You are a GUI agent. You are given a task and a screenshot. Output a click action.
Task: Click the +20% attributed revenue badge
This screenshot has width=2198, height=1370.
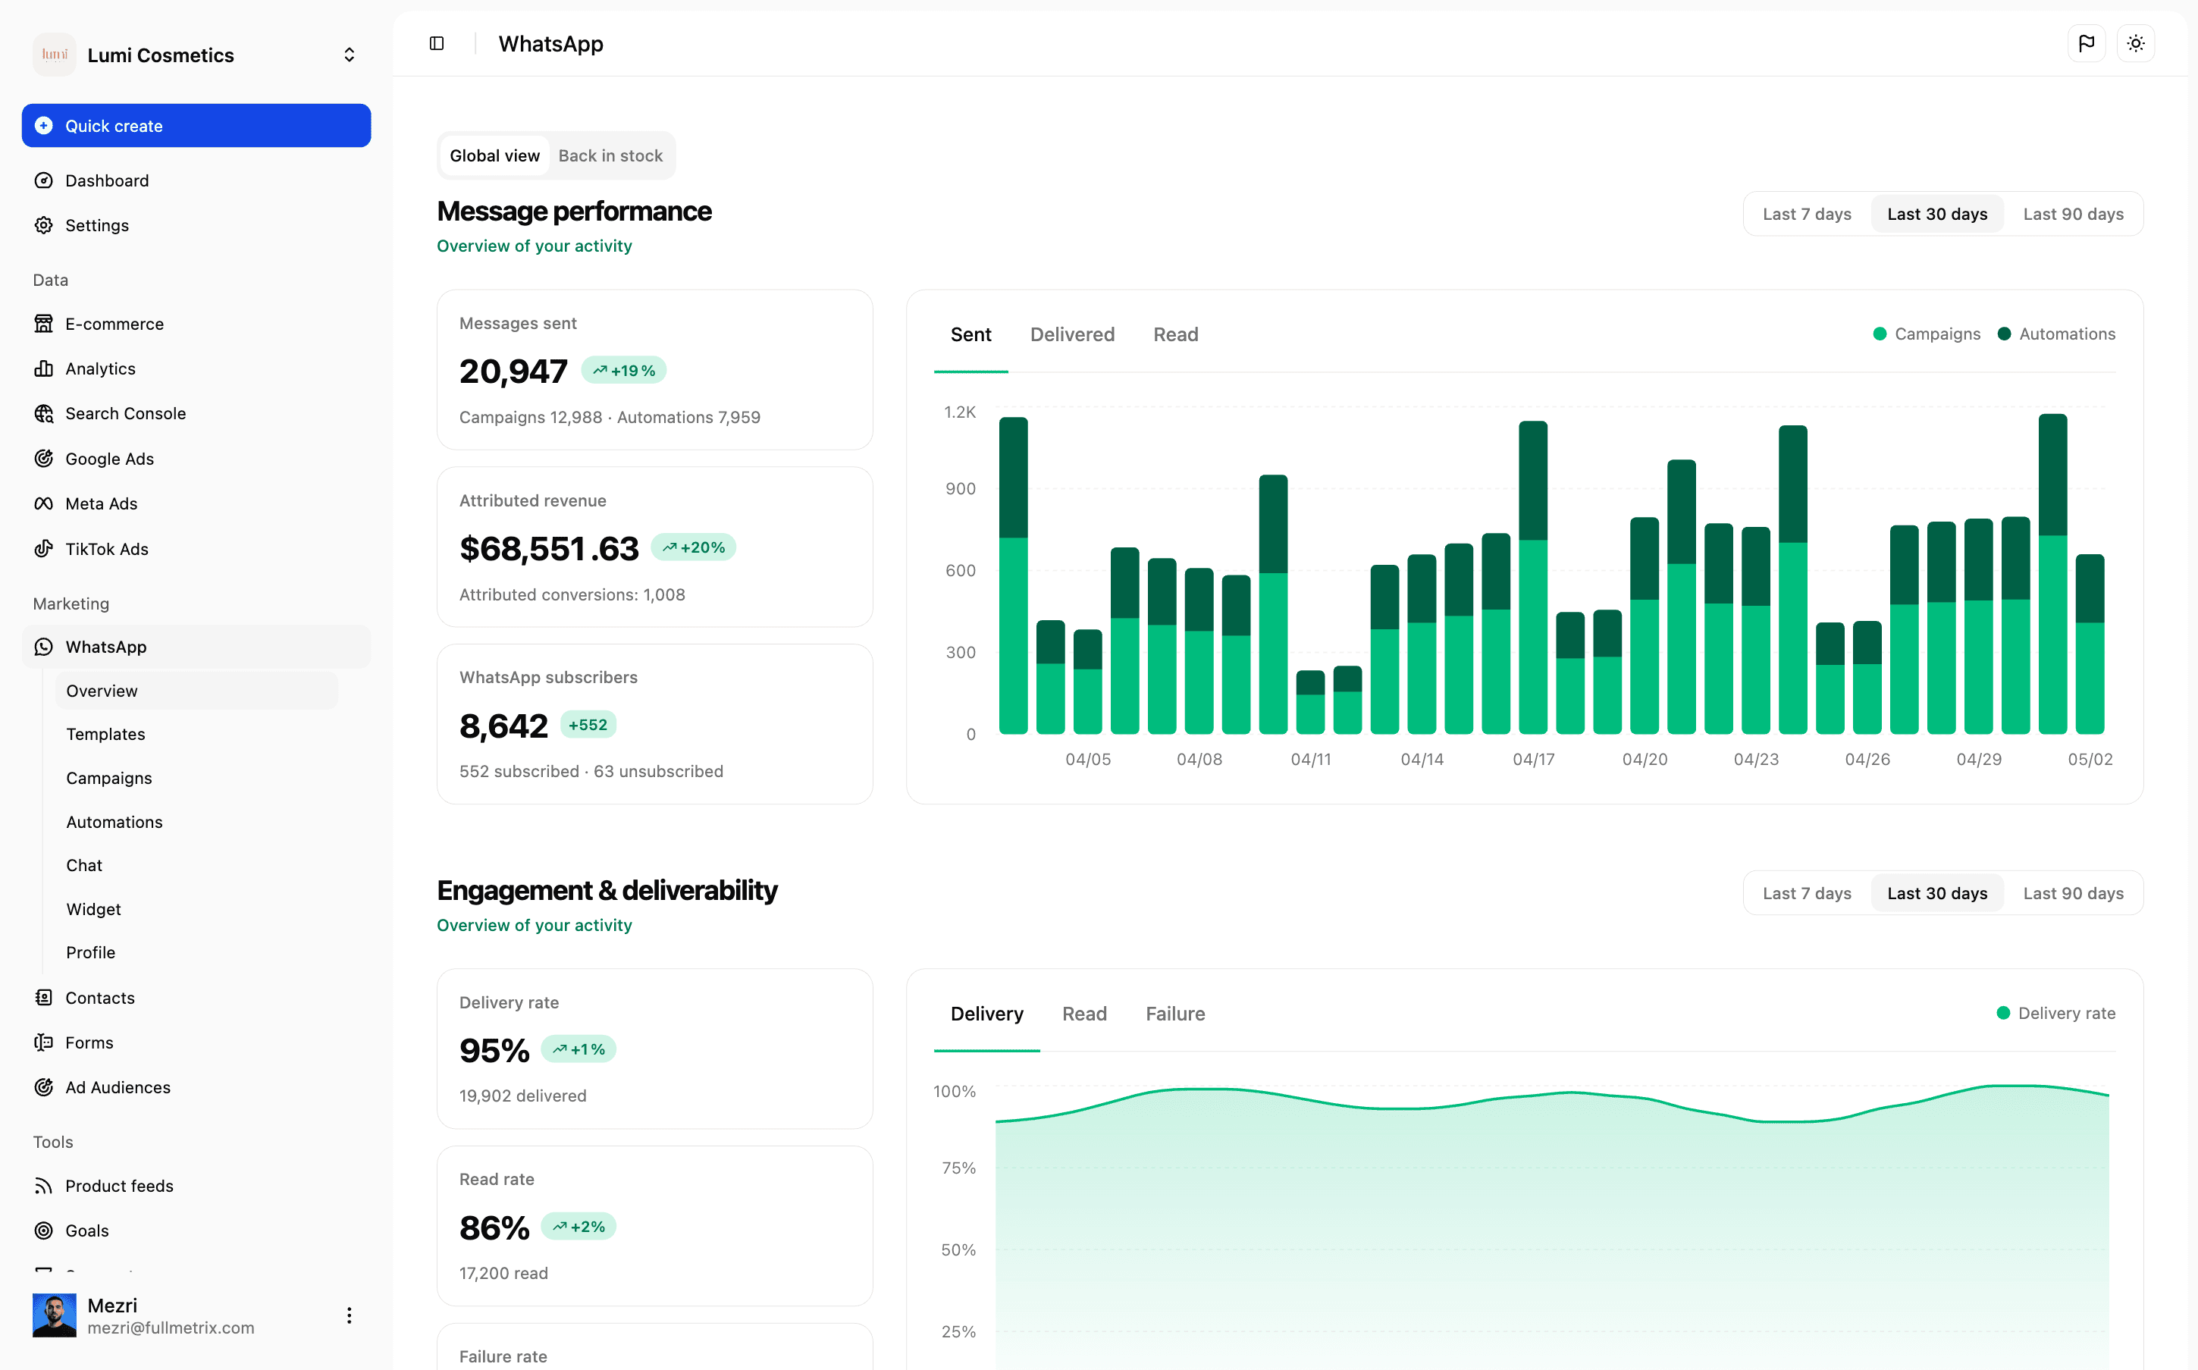[693, 547]
